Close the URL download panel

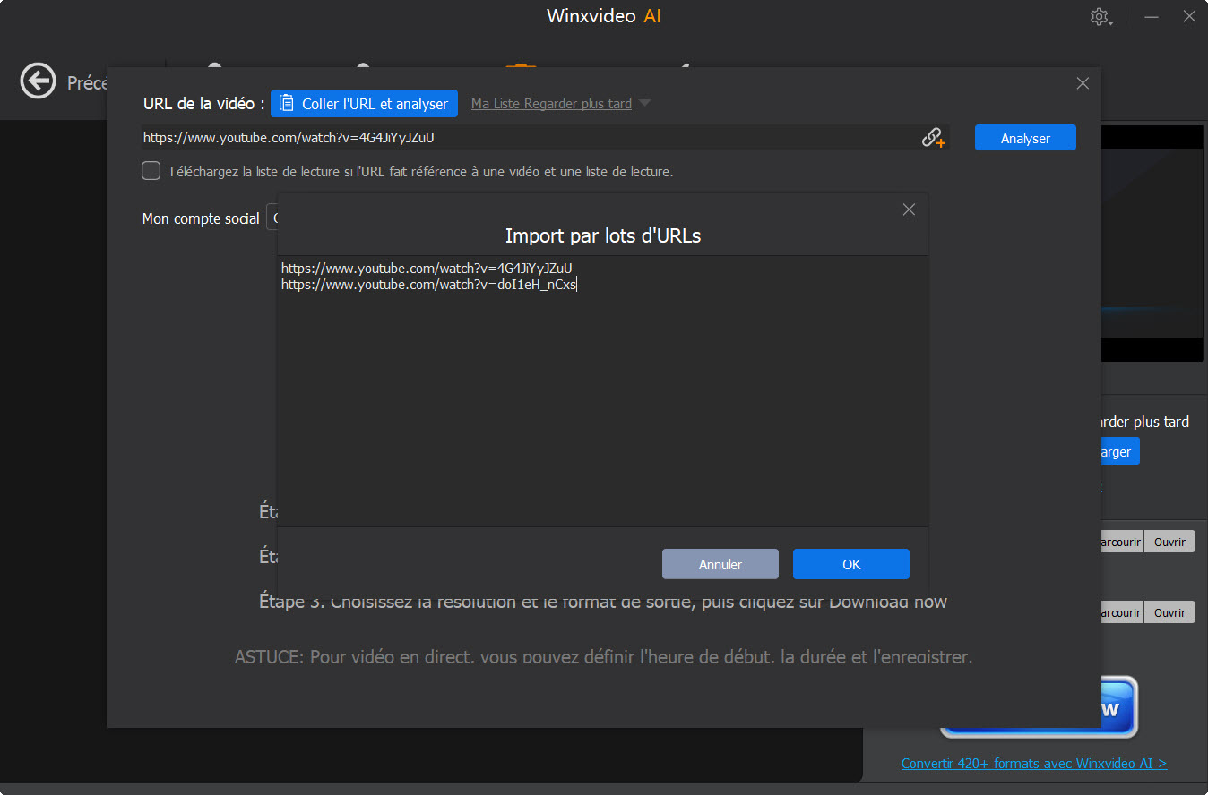point(1082,82)
